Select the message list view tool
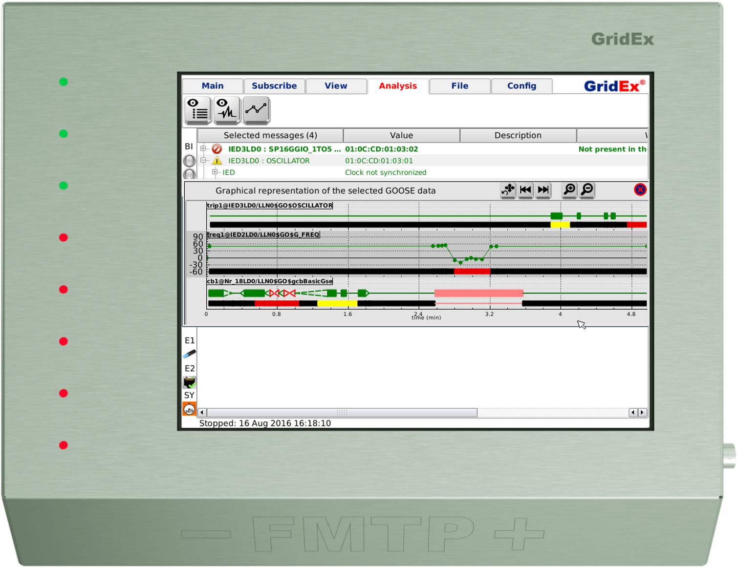This screenshot has width=737, height=568. point(198,110)
